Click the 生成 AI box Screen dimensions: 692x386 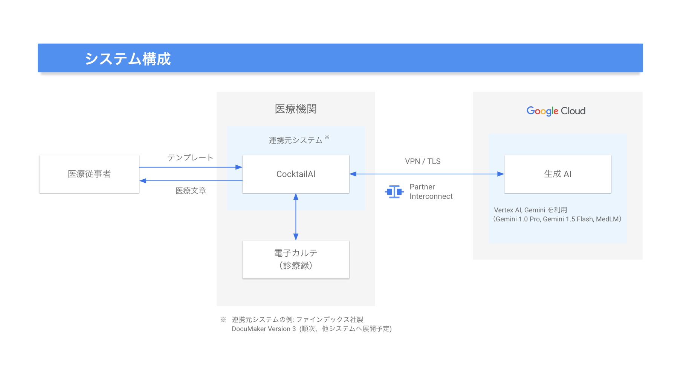point(558,174)
